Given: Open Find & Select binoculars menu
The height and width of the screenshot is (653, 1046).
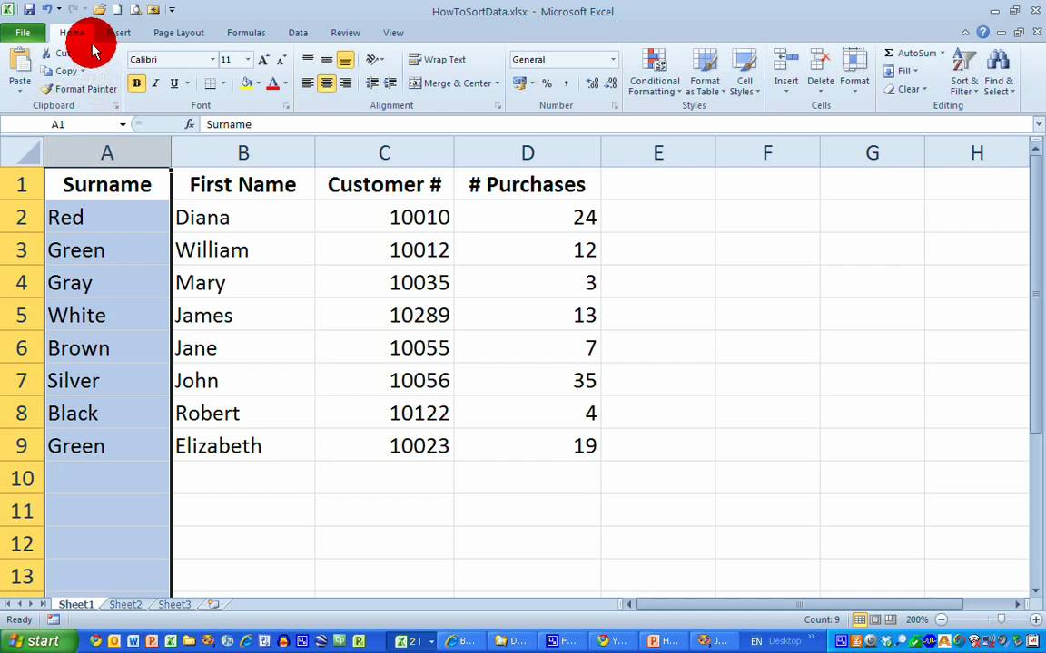Looking at the screenshot, I should 999,72.
